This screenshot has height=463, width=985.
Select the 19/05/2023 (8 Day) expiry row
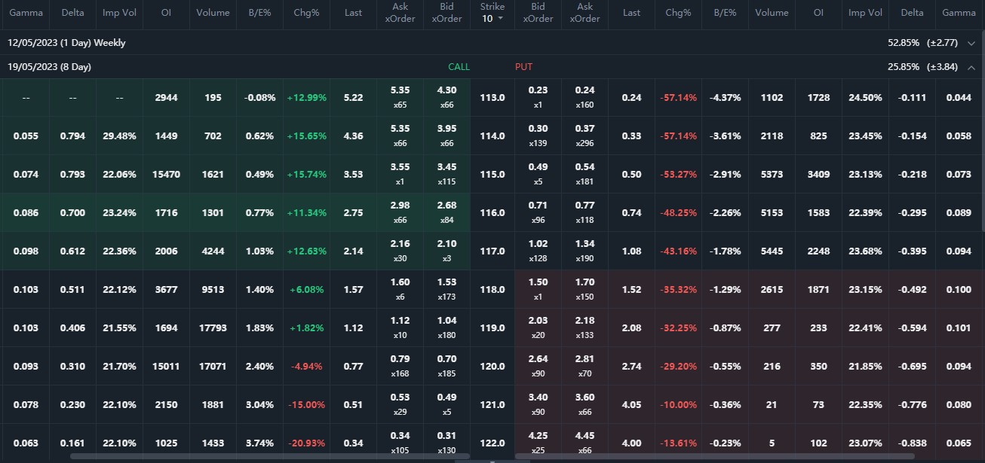(x=50, y=67)
